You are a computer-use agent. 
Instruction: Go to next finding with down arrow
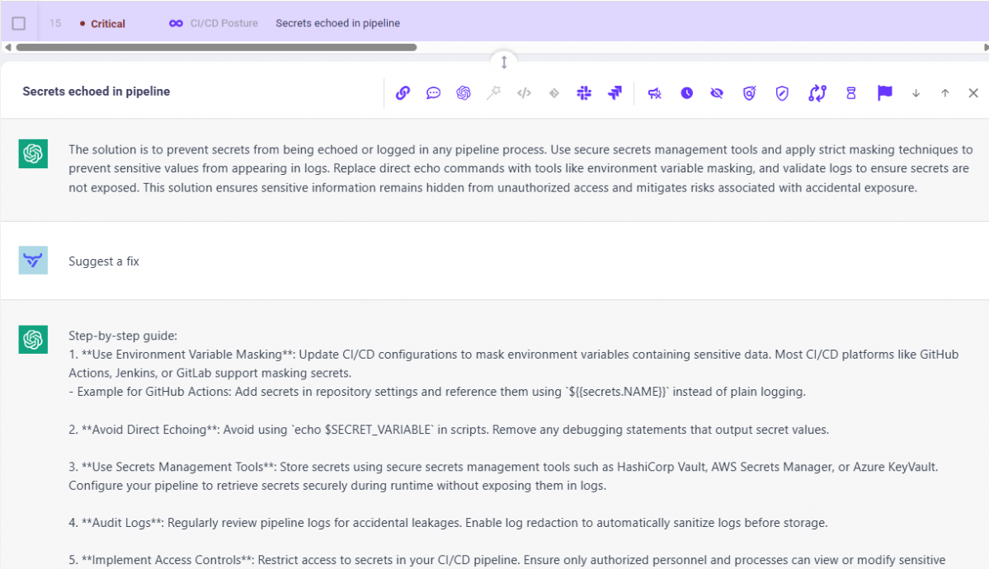tap(916, 93)
